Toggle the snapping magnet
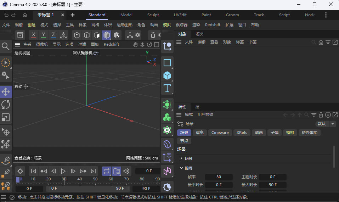The image size is (339, 202). (153, 35)
